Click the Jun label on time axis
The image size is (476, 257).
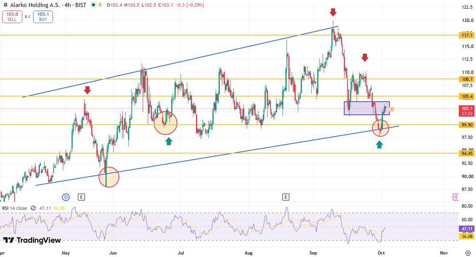[113, 253]
